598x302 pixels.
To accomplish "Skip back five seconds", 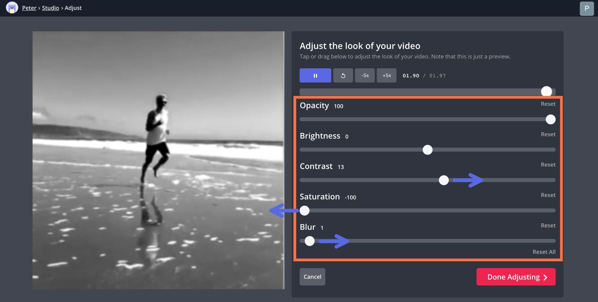I will click(x=365, y=75).
